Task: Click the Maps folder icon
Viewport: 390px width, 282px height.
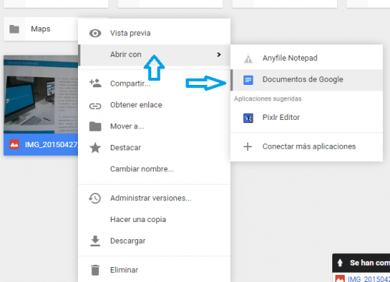Action: pos(14,29)
